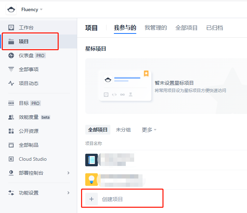Expand the 功能设置 submenu chevron
Viewport: 247px width, 213px height.
pyautogui.click(x=68, y=193)
